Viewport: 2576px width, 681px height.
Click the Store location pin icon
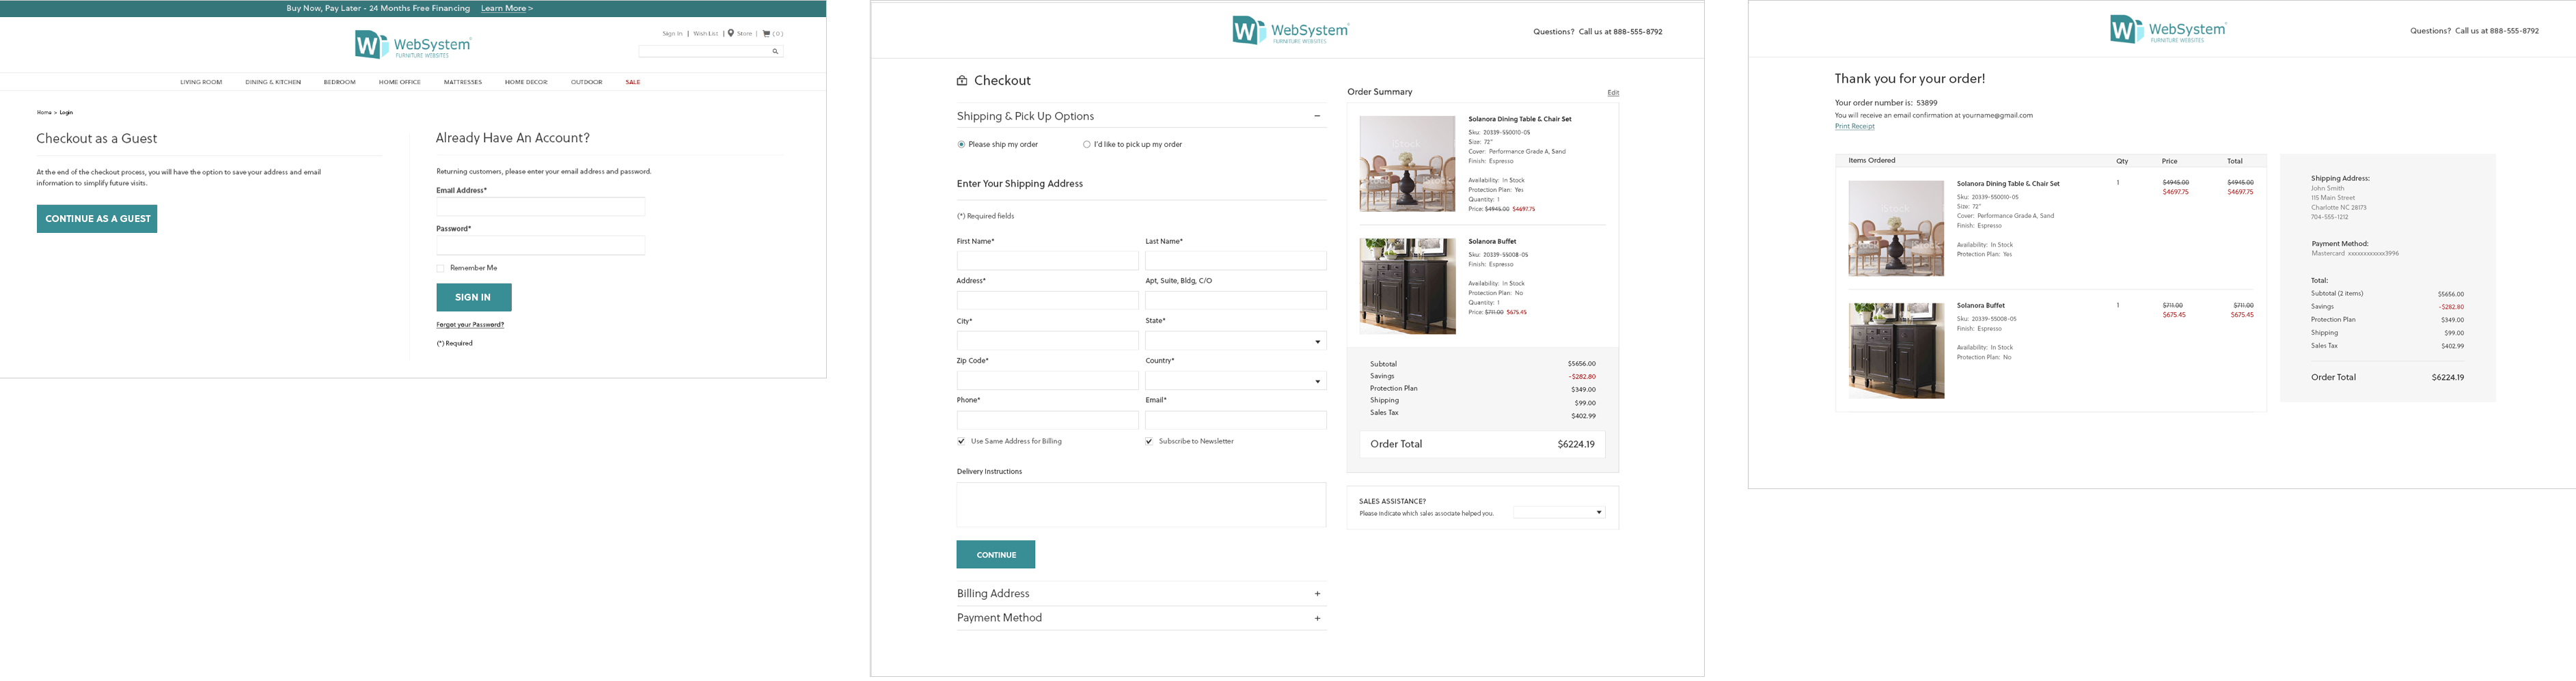pyautogui.click(x=731, y=33)
